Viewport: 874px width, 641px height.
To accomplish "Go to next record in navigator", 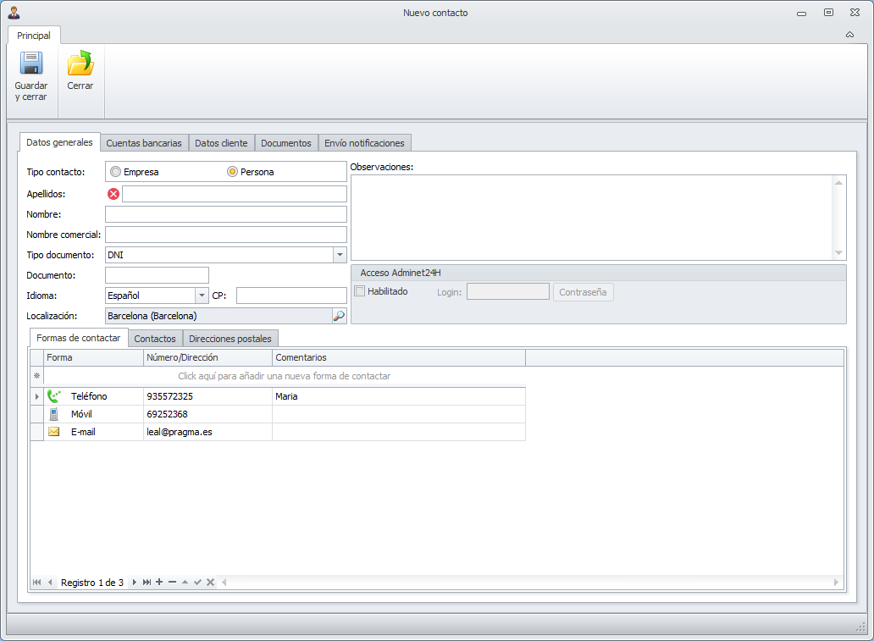I will pyautogui.click(x=134, y=583).
